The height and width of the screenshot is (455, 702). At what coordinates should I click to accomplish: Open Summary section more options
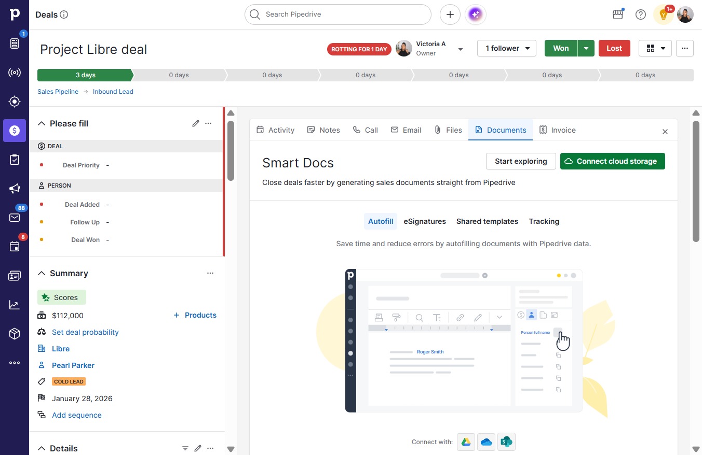click(210, 273)
